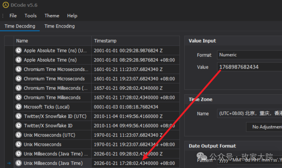Click clock icon for Chromium Time Microseconds... row

pyautogui.click(x=19, y=69)
